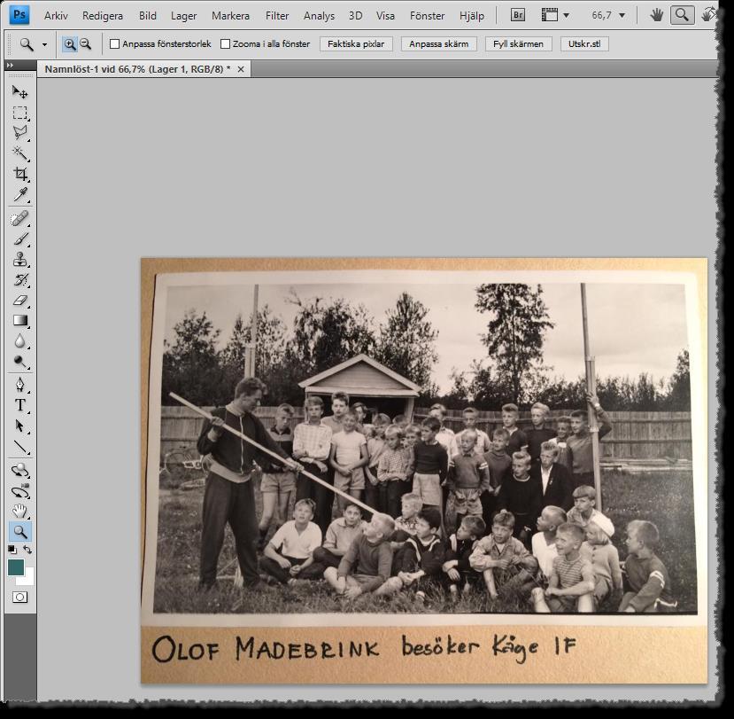
Task: Select the Crop tool
Action: click(x=19, y=174)
